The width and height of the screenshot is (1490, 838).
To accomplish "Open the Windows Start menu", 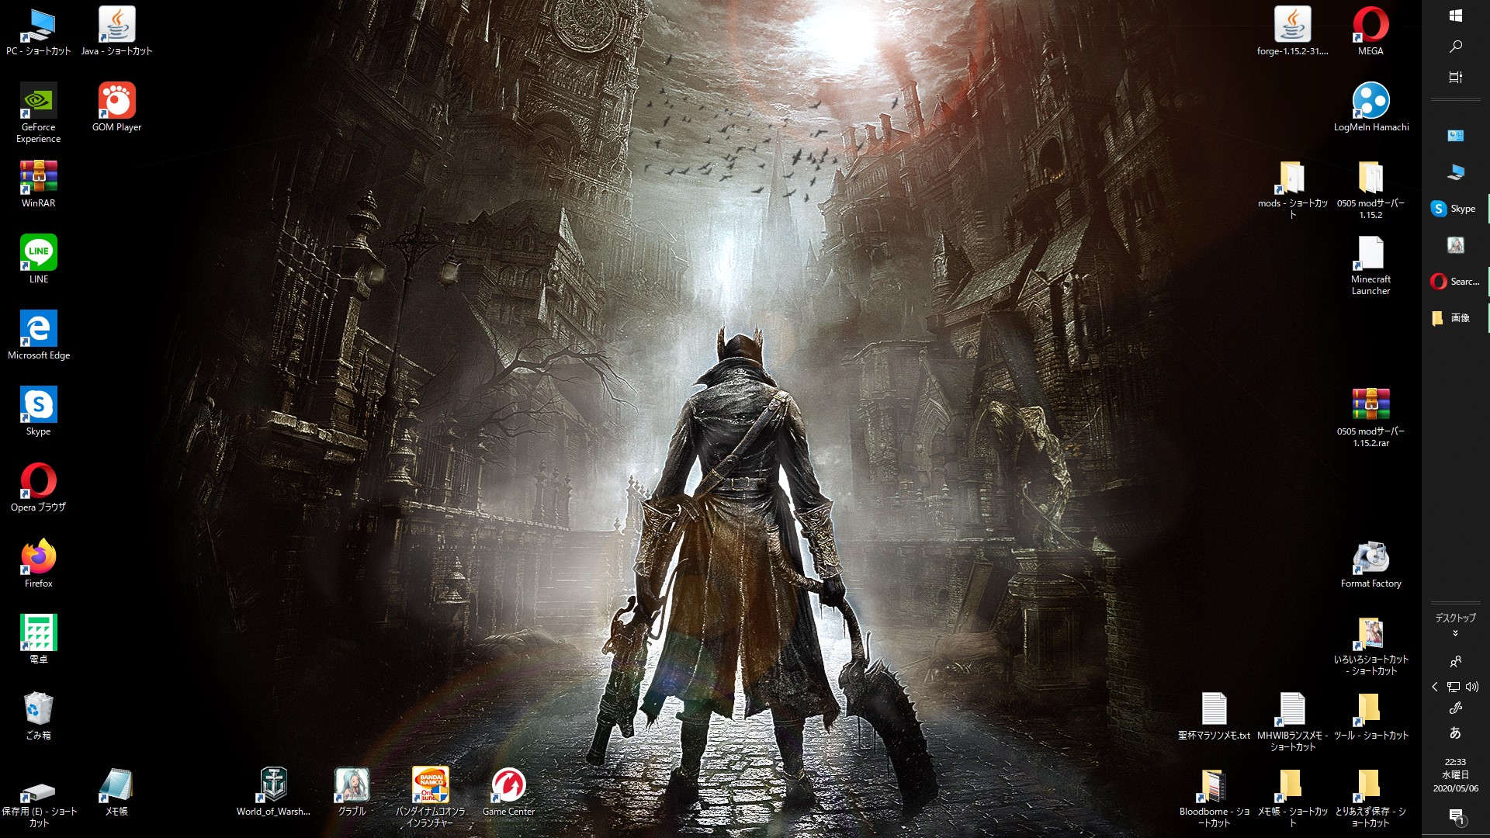I will [1456, 16].
